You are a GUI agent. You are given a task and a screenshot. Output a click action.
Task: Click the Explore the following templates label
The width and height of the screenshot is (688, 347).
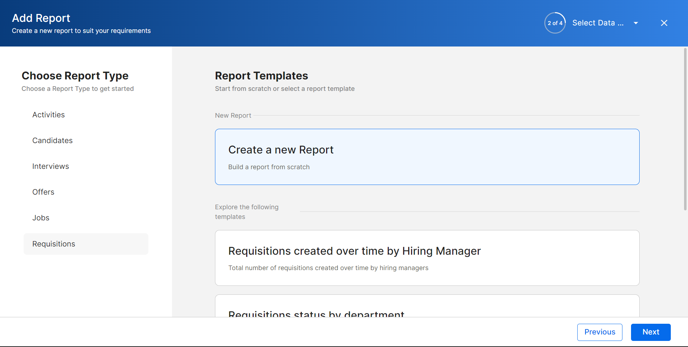[247, 212]
